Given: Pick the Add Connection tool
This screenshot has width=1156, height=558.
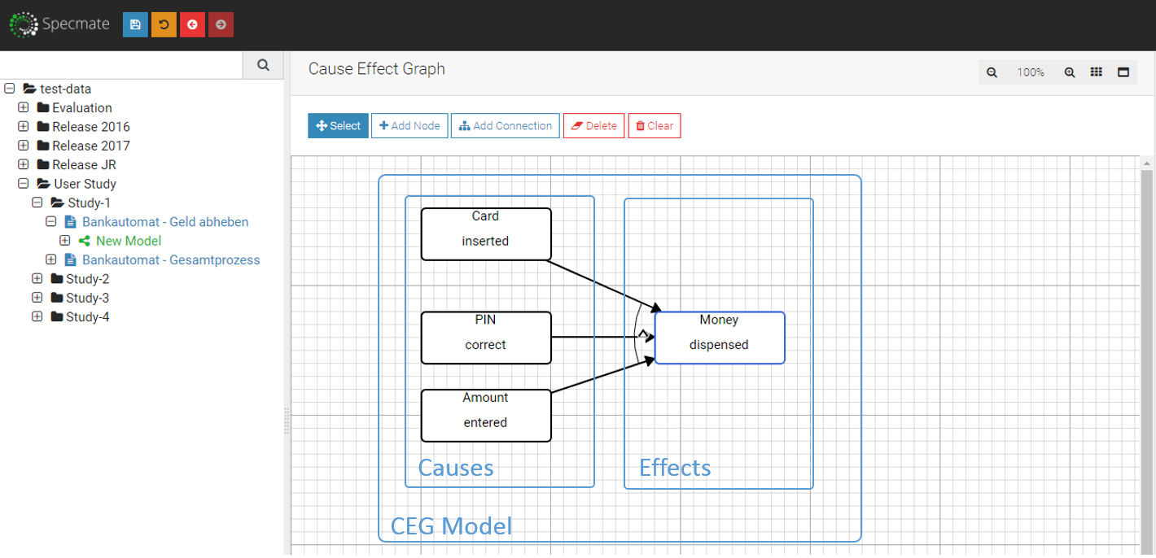Looking at the screenshot, I should click(505, 126).
